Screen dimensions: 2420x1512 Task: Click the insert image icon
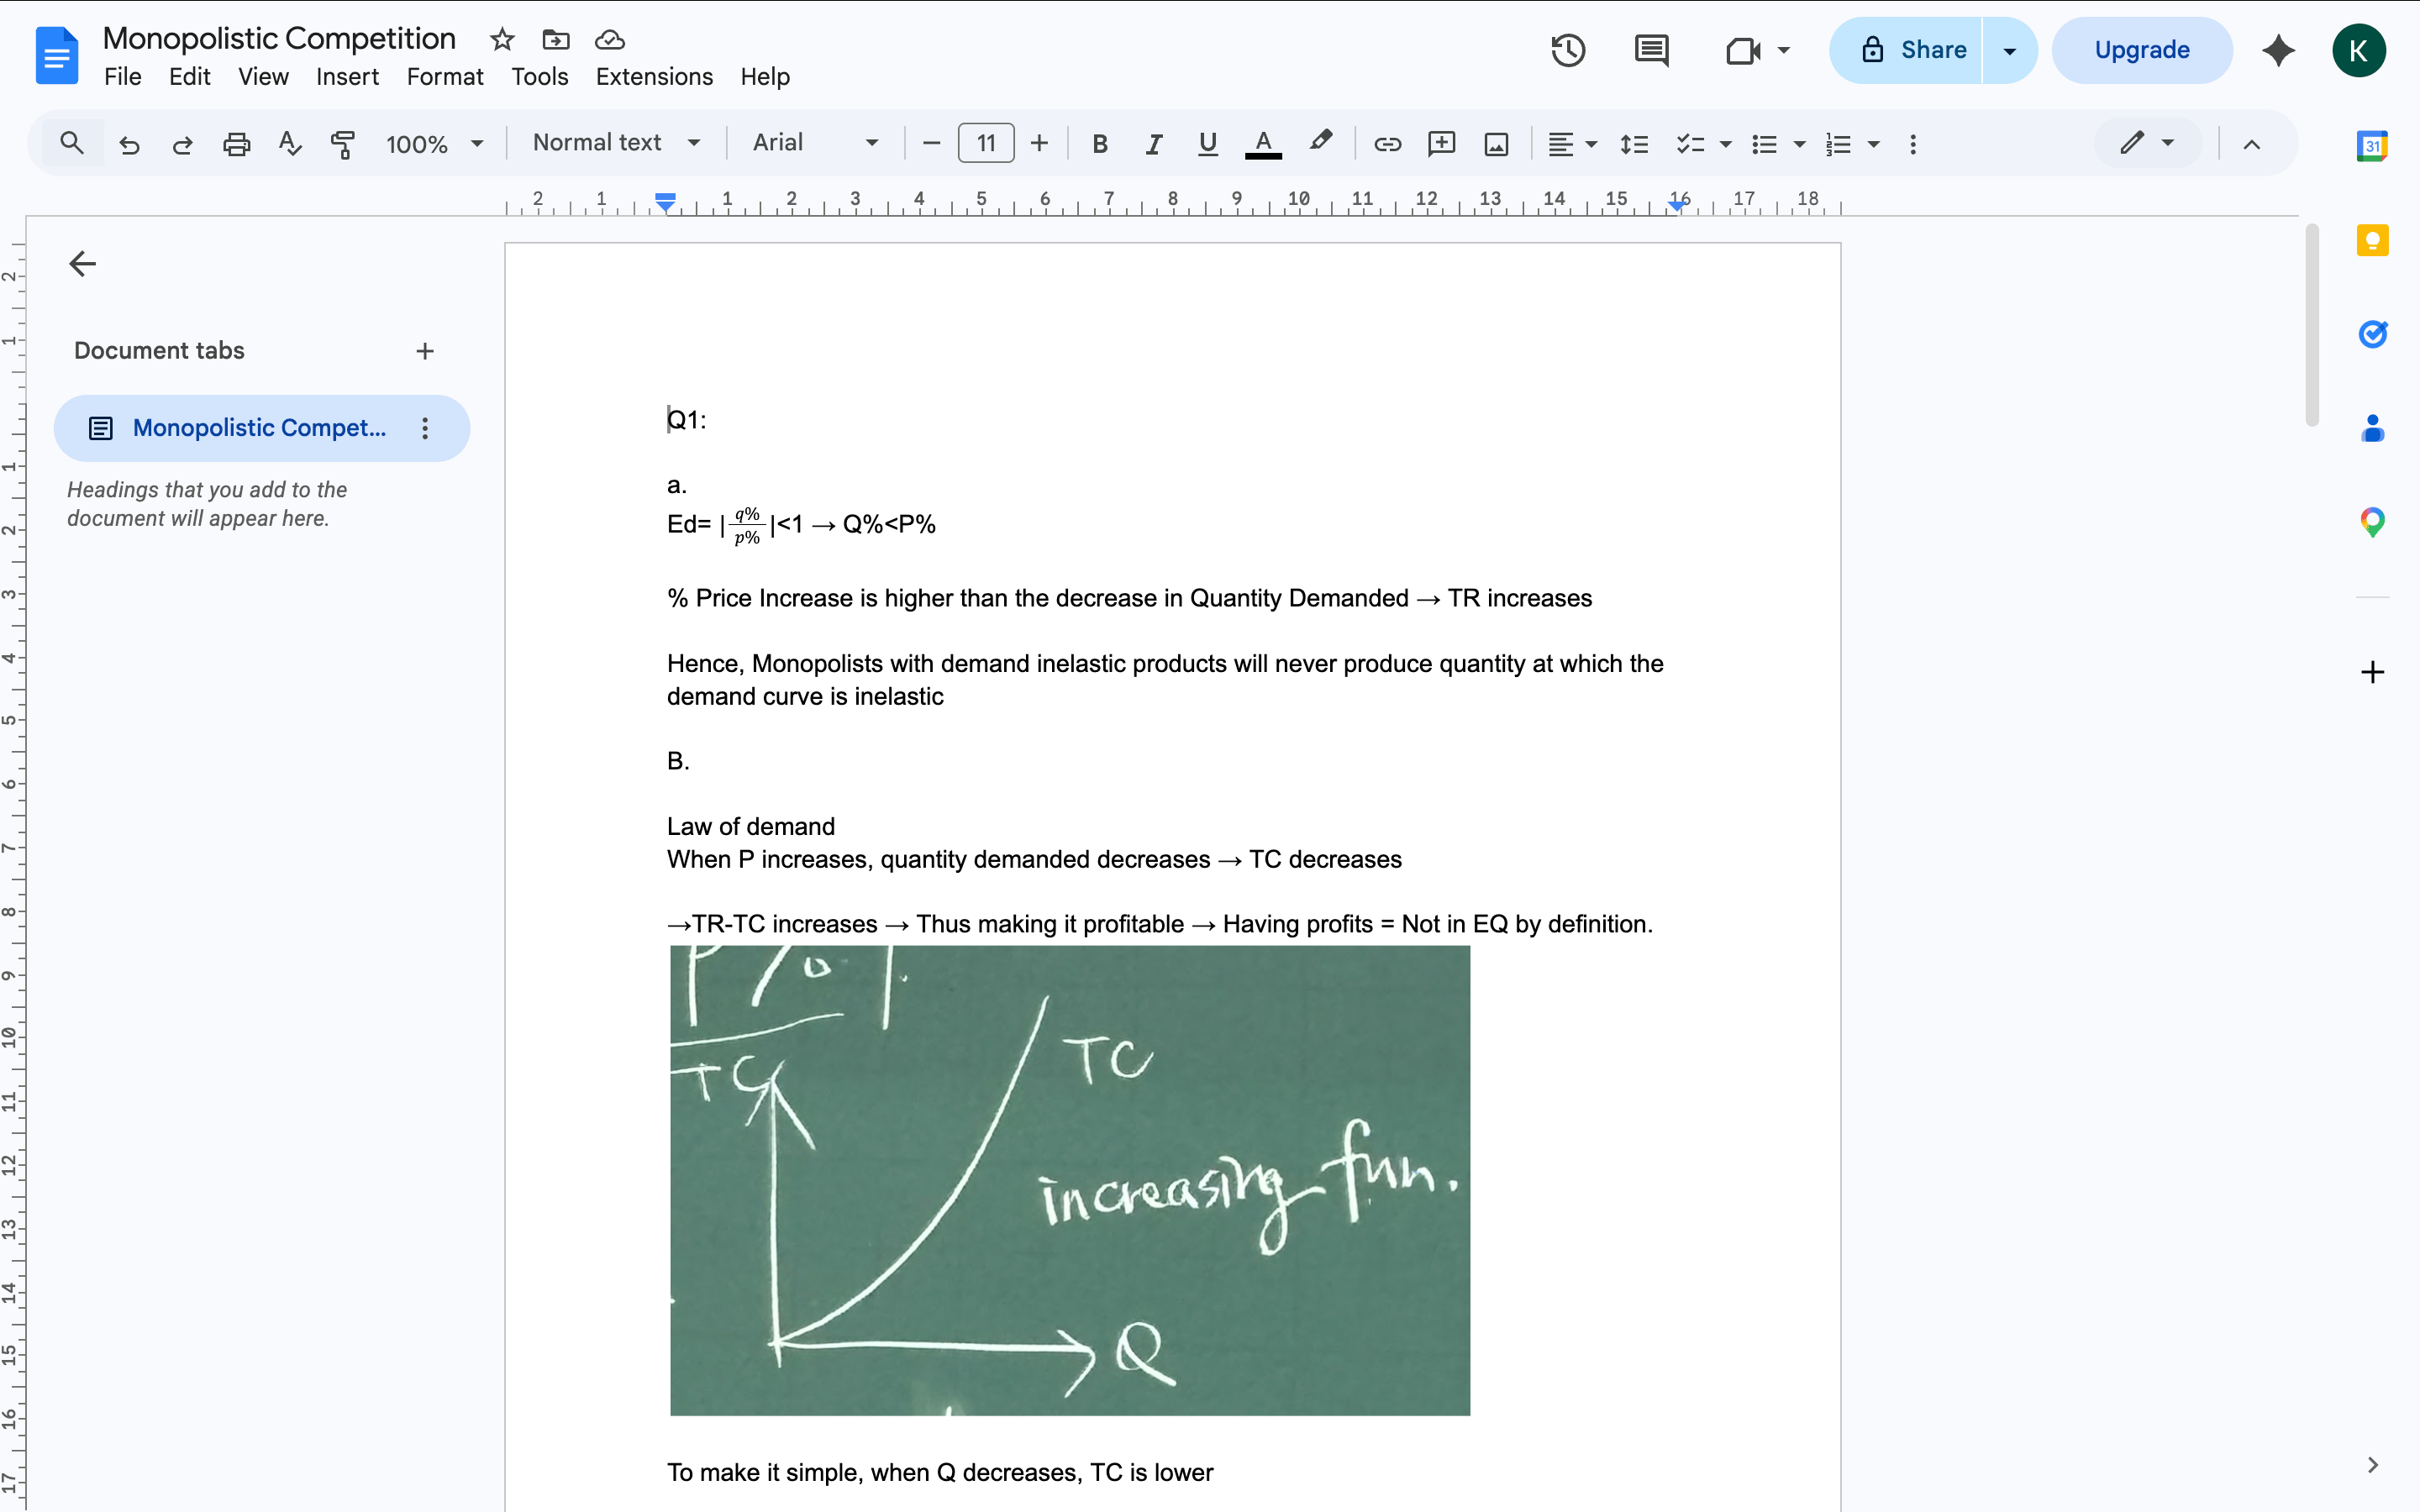coord(1496,144)
